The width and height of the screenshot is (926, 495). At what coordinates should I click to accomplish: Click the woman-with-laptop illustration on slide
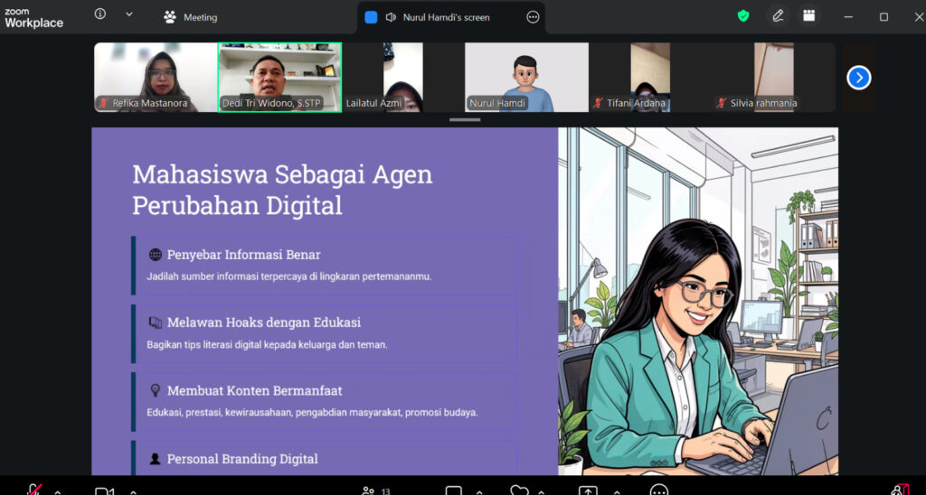click(698, 302)
